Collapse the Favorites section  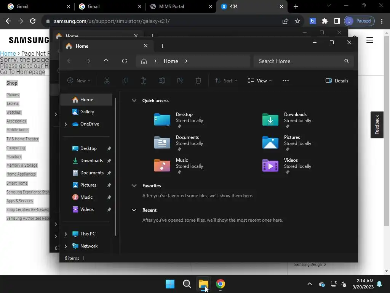coord(134,186)
